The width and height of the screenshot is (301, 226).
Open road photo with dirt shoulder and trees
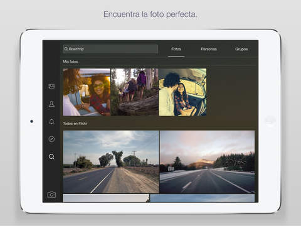pyautogui.click(x=111, y=162)
